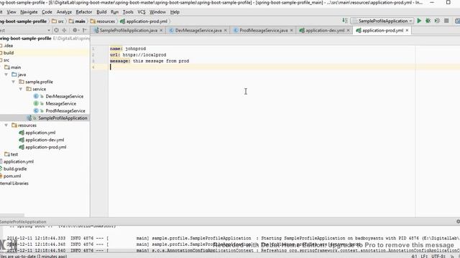460x258 pixels.
Task: Close application-prod.yml tab
Action: (x=407, y=30)
